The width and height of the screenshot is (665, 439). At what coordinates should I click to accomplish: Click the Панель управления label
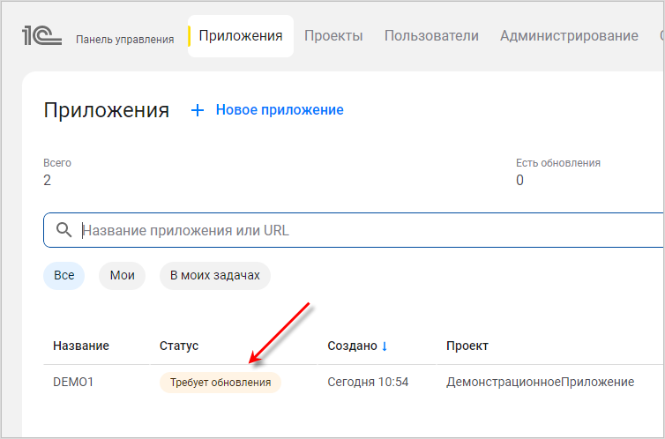click(124, 40)
